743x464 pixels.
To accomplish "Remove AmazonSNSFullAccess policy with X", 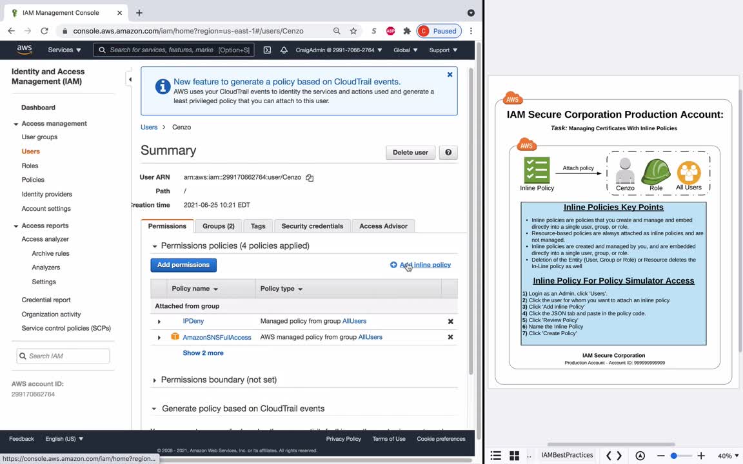I will click(x=451, y=337).
